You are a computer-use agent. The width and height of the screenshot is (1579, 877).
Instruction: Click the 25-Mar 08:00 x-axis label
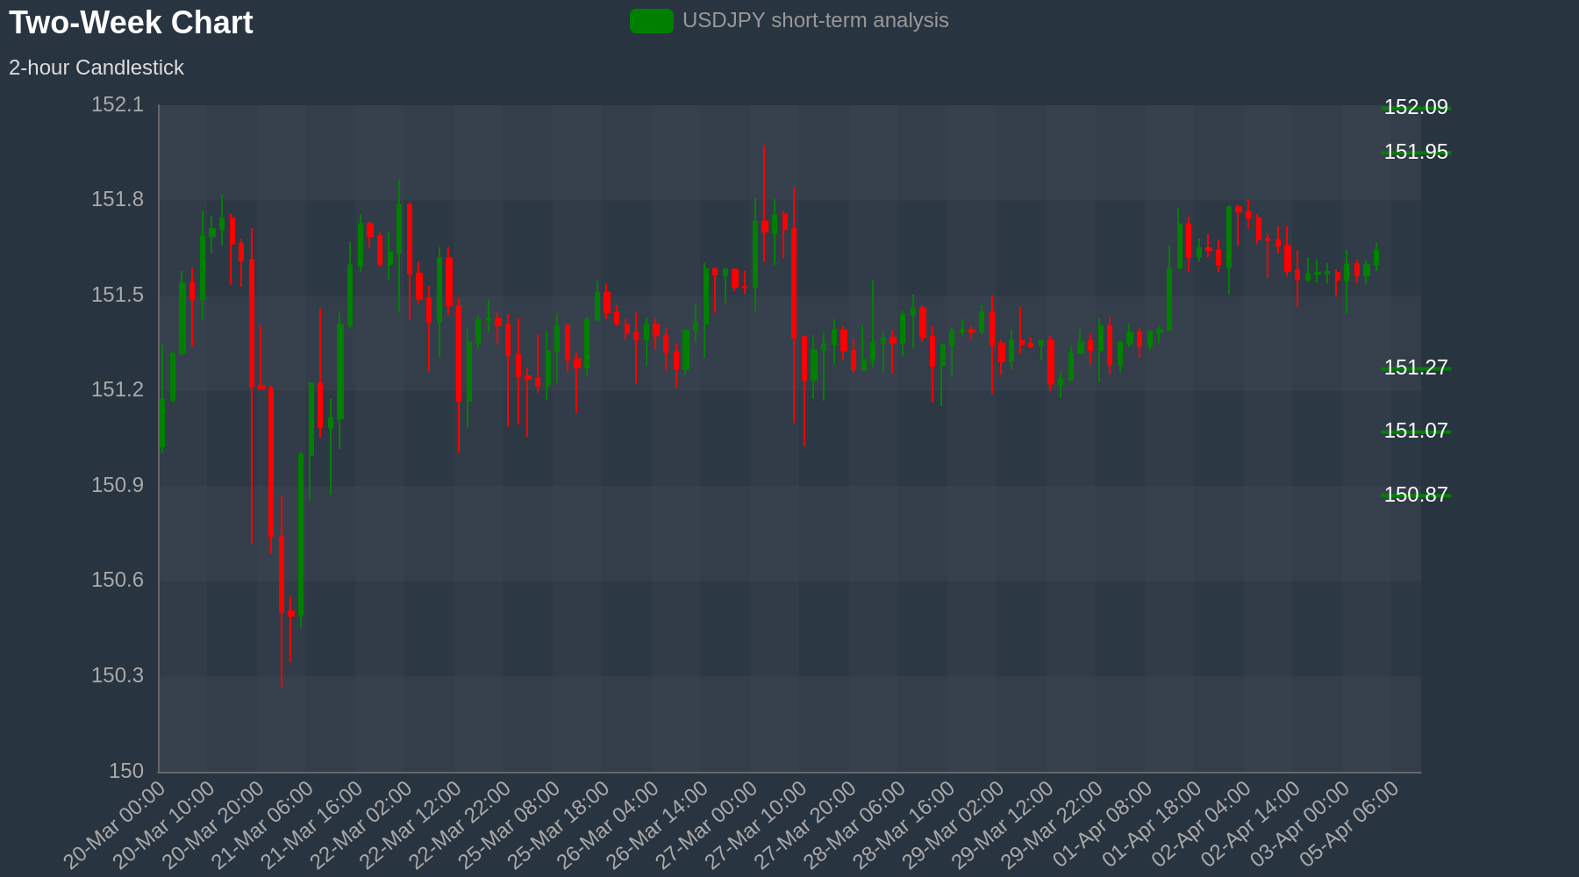pos(511,826)
